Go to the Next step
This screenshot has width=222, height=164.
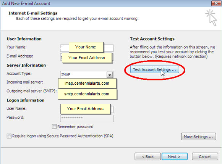175,156
